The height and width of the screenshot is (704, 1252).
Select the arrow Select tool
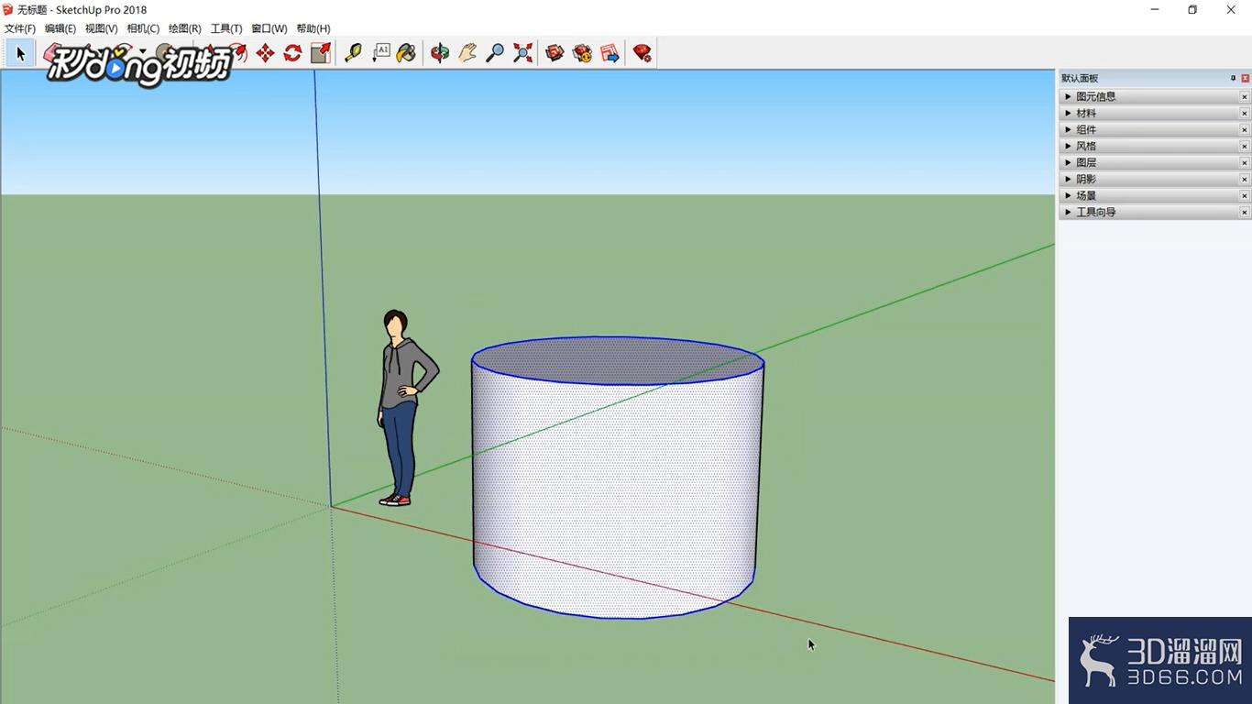click(20, 53)
